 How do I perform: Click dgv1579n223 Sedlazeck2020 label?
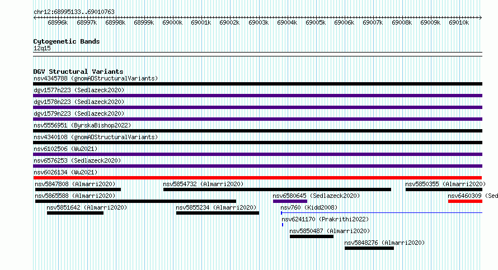[x=79, y=113]
